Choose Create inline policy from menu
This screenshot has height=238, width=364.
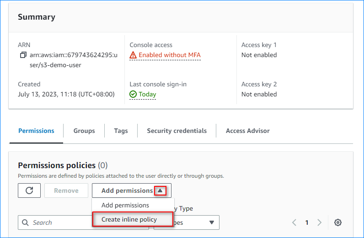click(129, 220)
